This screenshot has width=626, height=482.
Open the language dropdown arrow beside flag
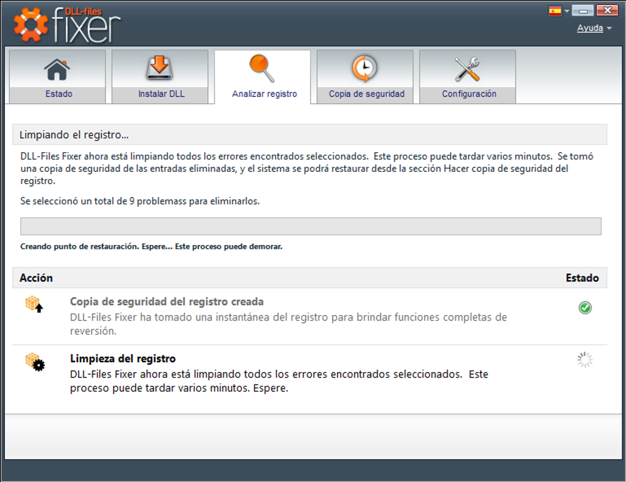point(566,11)
